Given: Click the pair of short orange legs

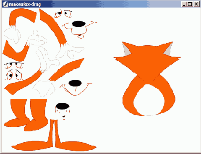Looking at the screenshot, I should tap(26, 115).
